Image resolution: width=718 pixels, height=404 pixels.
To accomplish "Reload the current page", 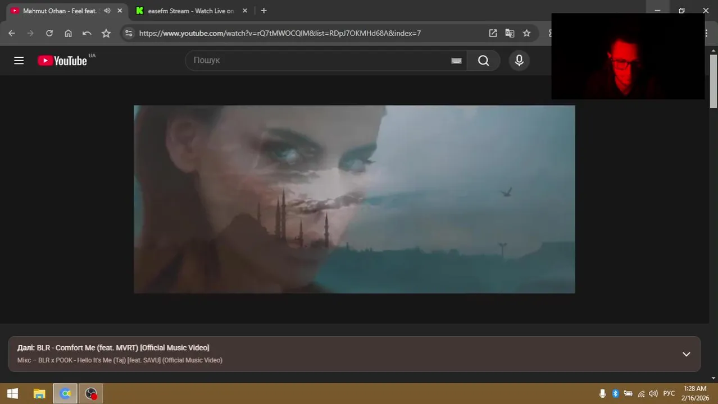I will coord(49,33).
